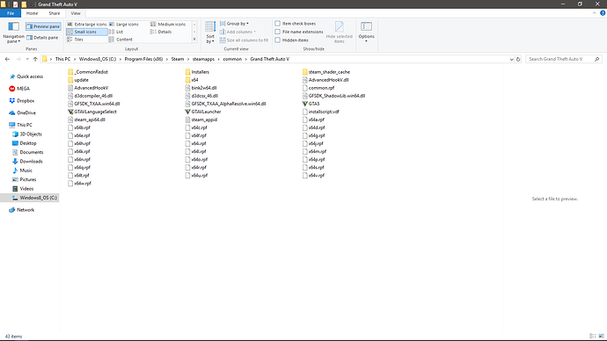The image size is (607, 341).
Task: Switch to the Home ribbon tab
Action: point(33,13)
